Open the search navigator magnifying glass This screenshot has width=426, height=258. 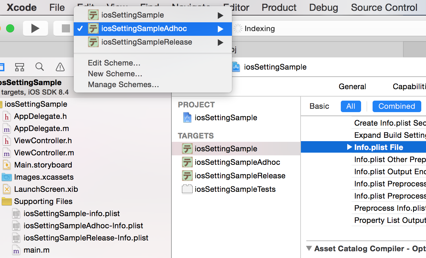click(x=40, y=67)
